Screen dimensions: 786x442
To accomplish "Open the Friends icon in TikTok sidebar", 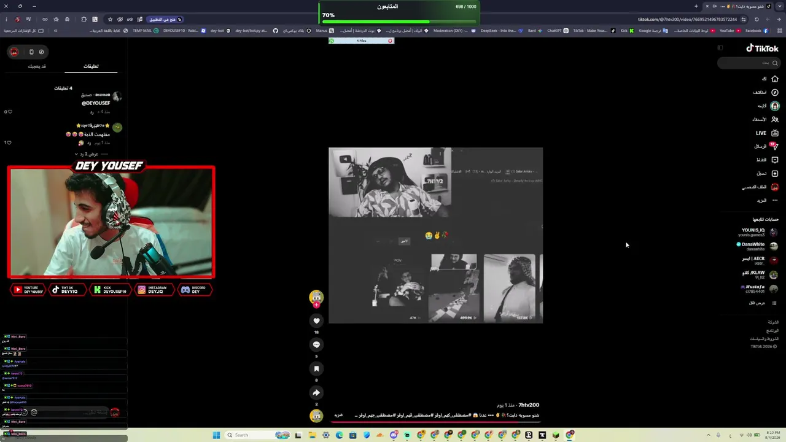I will point(775,119).
